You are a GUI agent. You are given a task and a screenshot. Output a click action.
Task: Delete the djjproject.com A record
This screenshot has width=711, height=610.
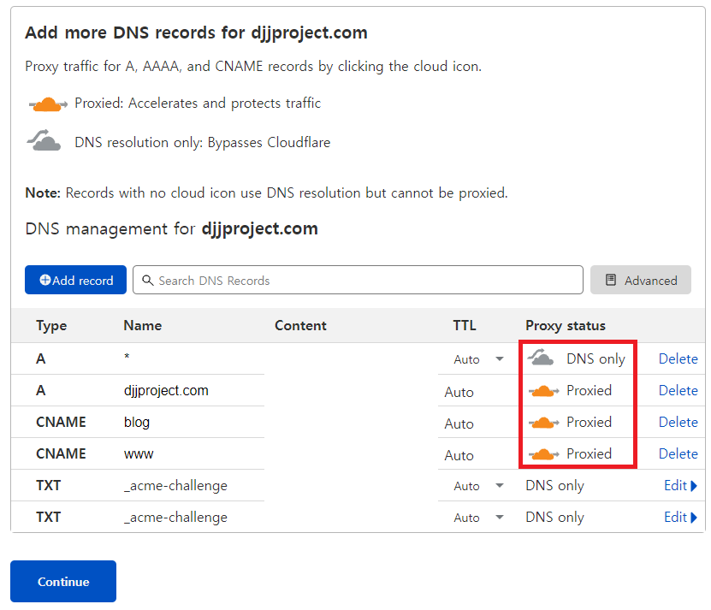click(x=678, y=390)
